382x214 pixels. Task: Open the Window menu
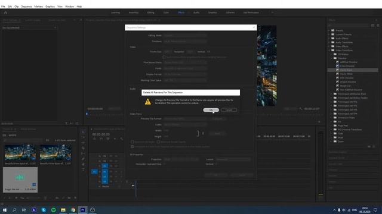69,7
